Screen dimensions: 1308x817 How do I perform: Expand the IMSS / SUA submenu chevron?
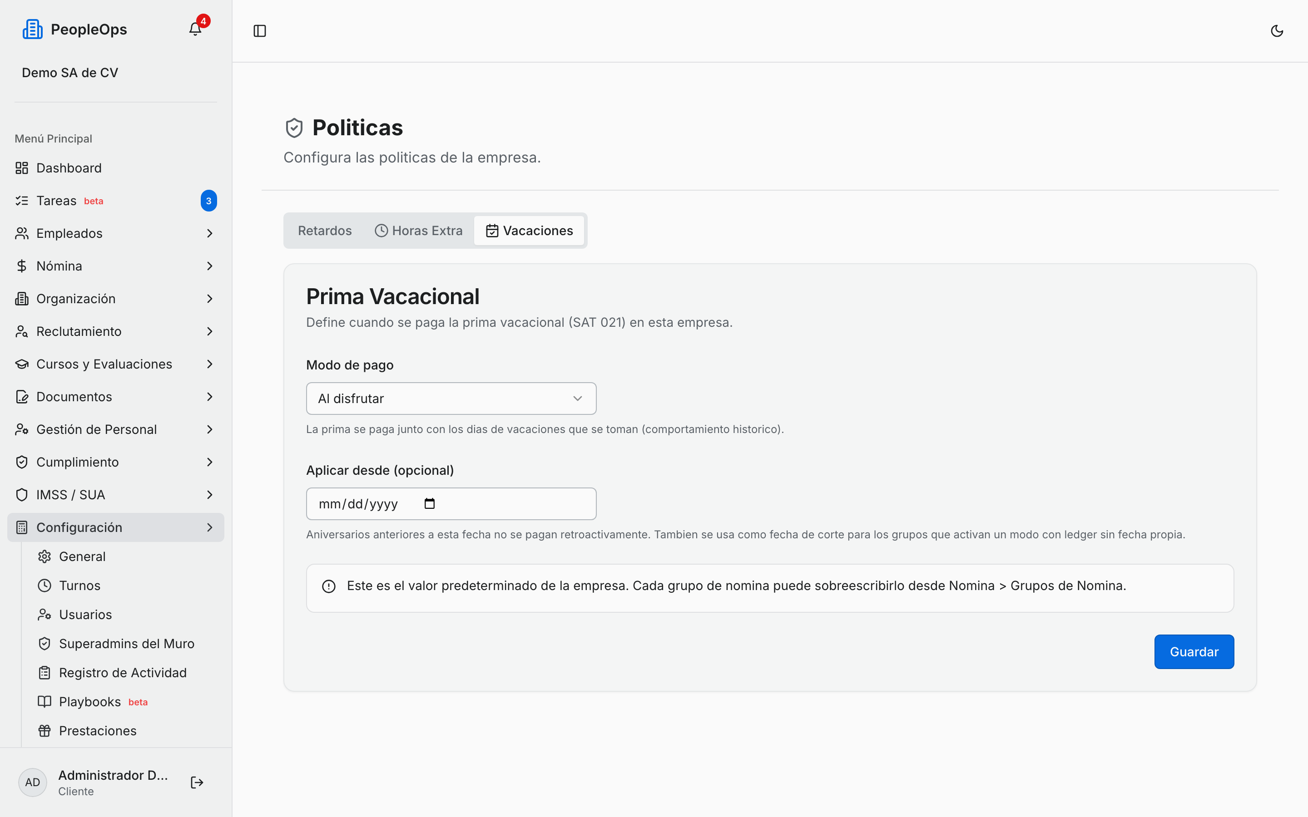[x=210, y=495]
